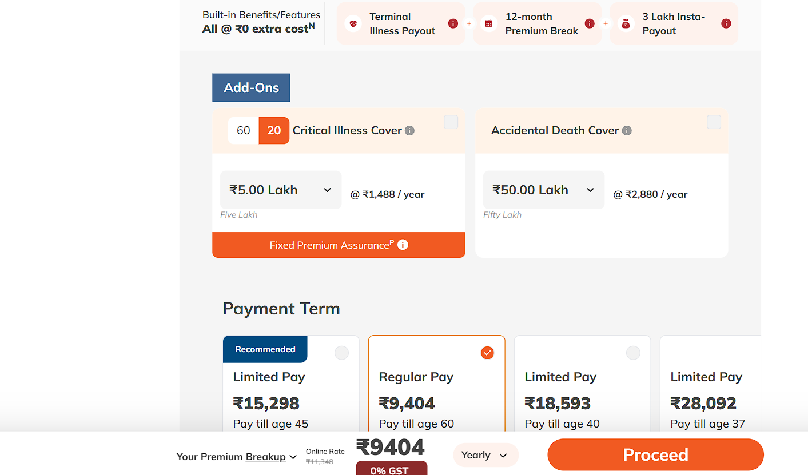Click the calendar icon beside 12-month Premium Break
This screenshot has height=475, width=808.
[489, 23]
